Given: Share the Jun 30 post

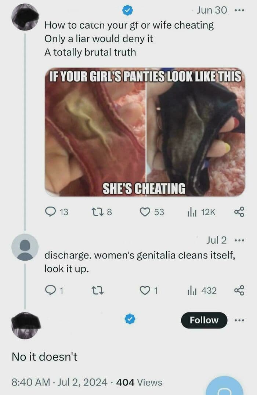Looking at the screenshot, I should [x=239, y=212].
